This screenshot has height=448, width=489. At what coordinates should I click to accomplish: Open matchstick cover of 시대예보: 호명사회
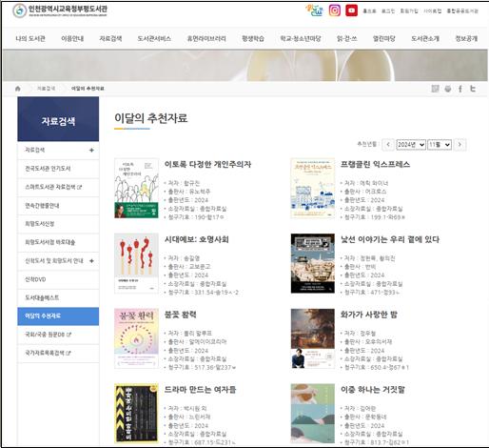136,263
